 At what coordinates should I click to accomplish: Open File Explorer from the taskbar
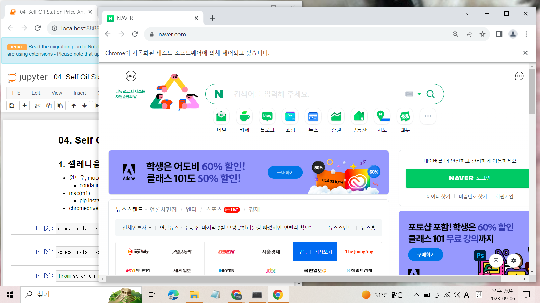coord(194,295)
